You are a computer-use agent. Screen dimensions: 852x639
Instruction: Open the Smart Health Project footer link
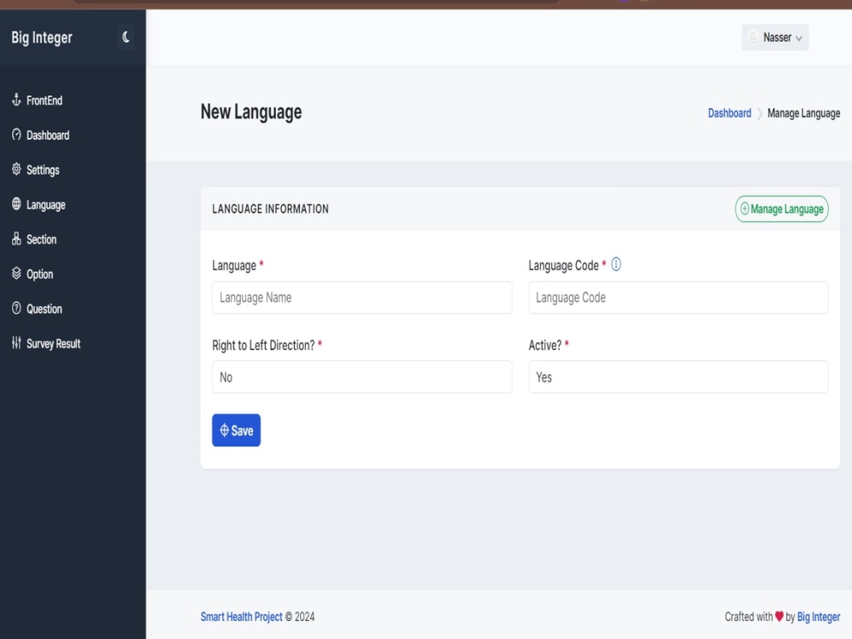click(241, 617)
